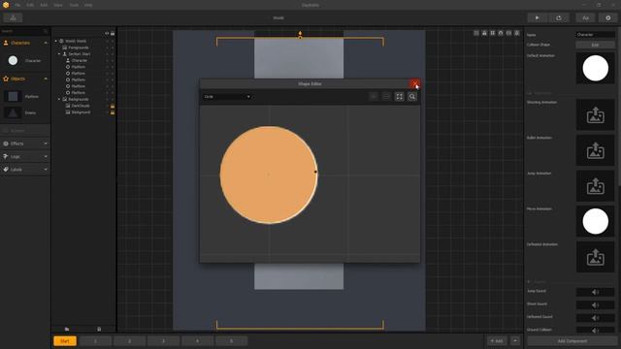Select the Move Animation circle thumbnail
This screenshot has height=349, width=621.
595,222
